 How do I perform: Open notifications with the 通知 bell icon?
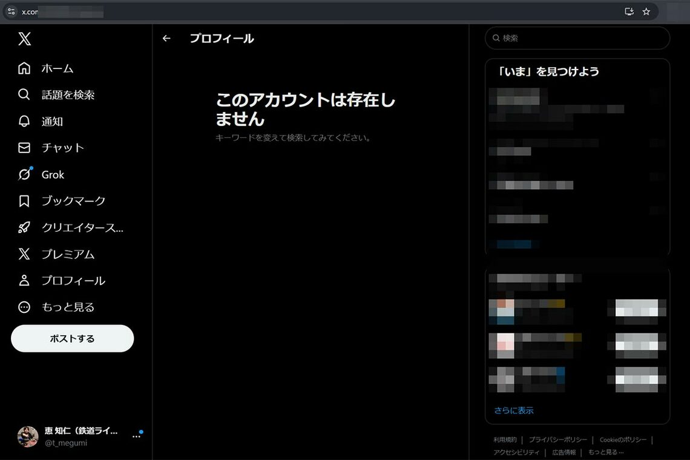point(24,121)
